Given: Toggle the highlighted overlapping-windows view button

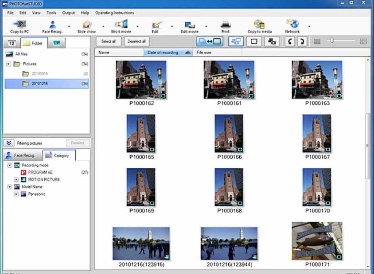Looking at the screenshot, I should point(236,42).
